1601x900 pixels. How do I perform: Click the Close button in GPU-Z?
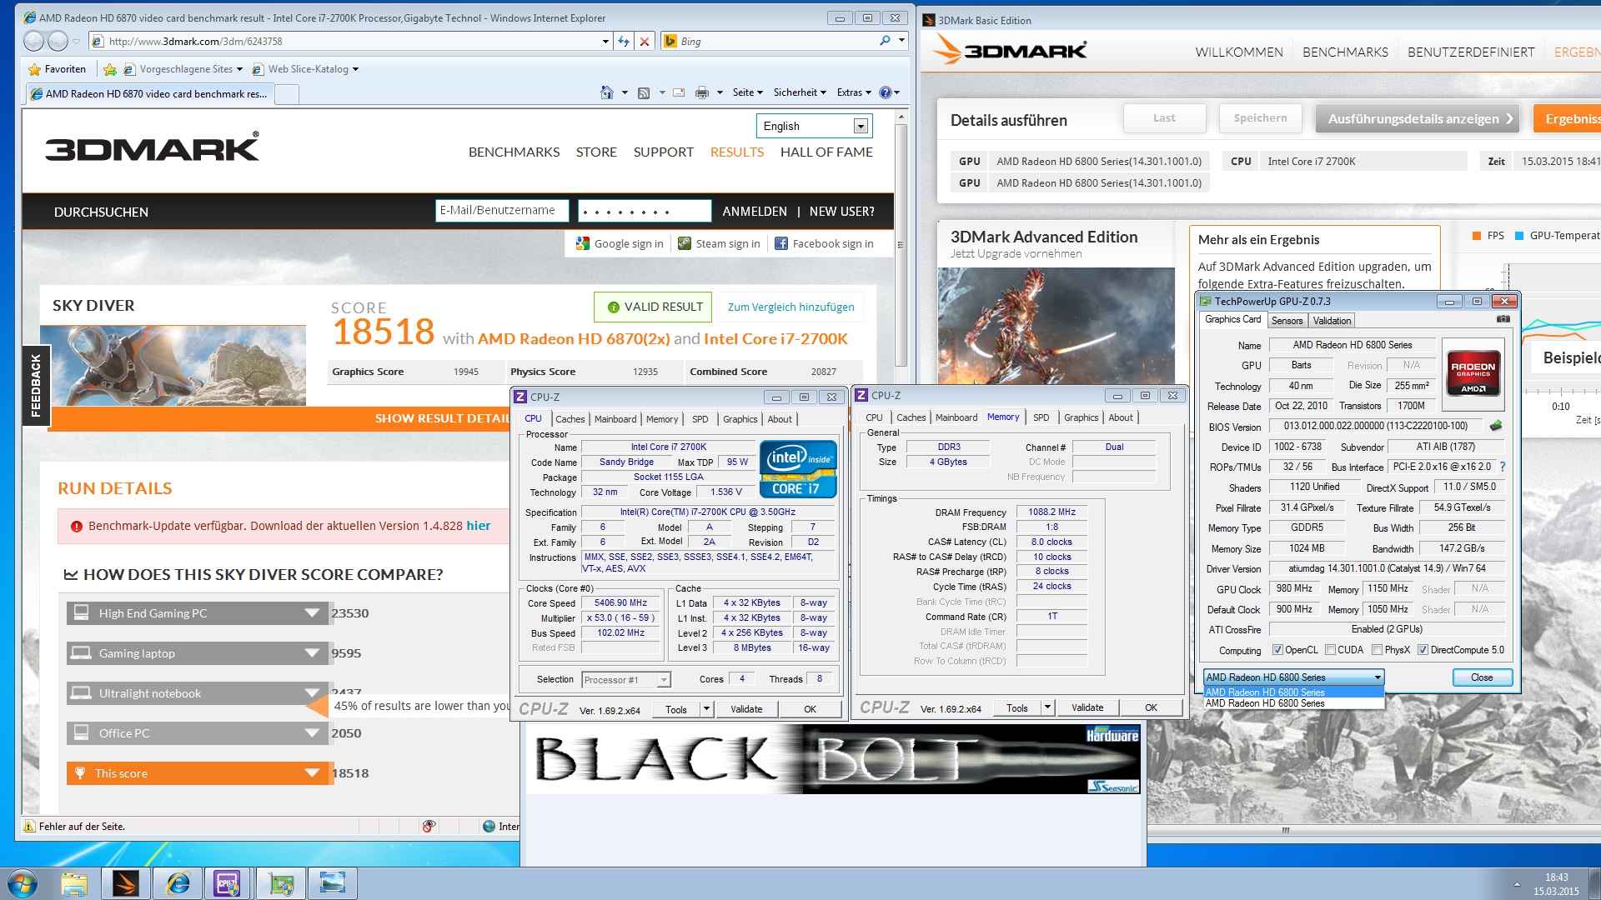click(1482, 677)
